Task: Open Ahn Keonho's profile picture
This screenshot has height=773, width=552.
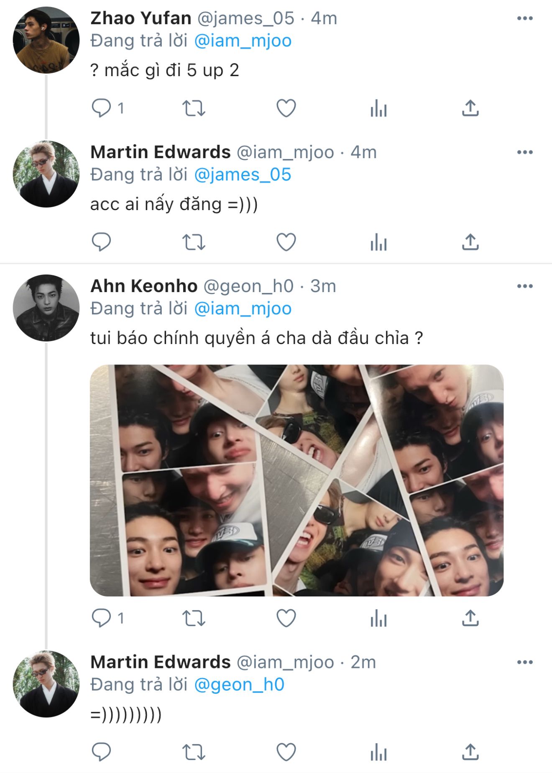Action: [46, 308]
